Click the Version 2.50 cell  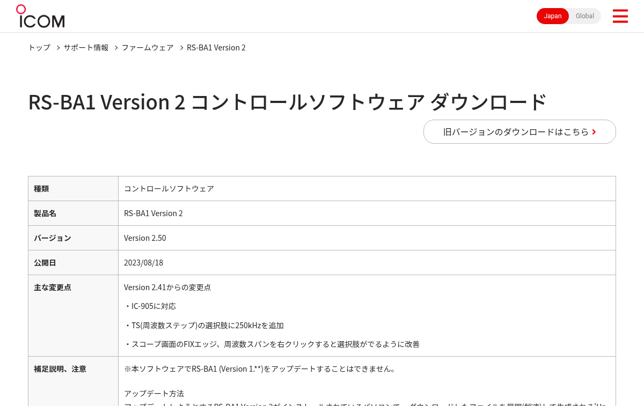[x=367, y=238]
